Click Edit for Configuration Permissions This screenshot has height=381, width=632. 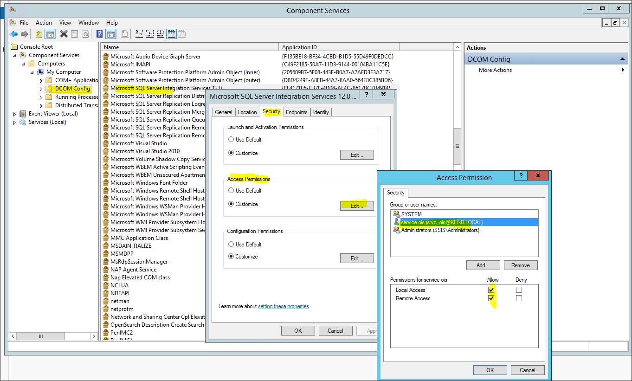(357, 258)
